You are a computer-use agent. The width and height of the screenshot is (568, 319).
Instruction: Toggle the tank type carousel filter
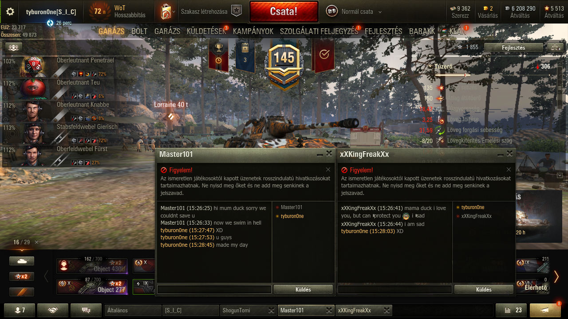pyautogui.click(x=22, y=261)
